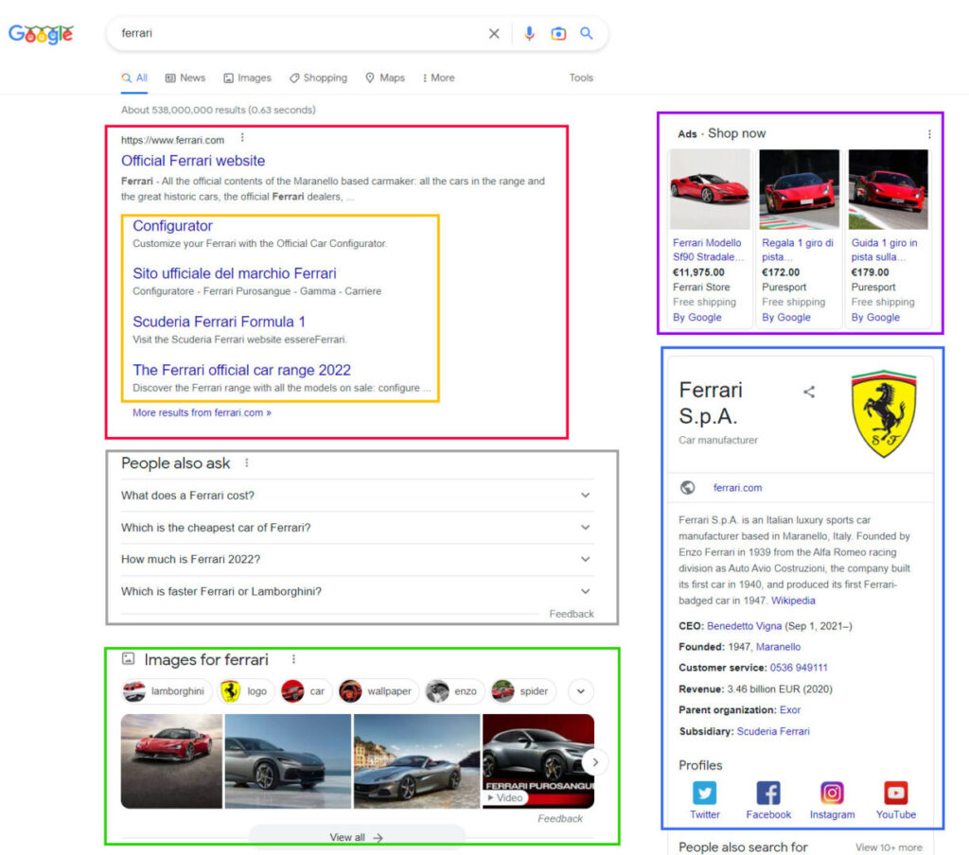Show more image filter chips via the chevron

580,691
